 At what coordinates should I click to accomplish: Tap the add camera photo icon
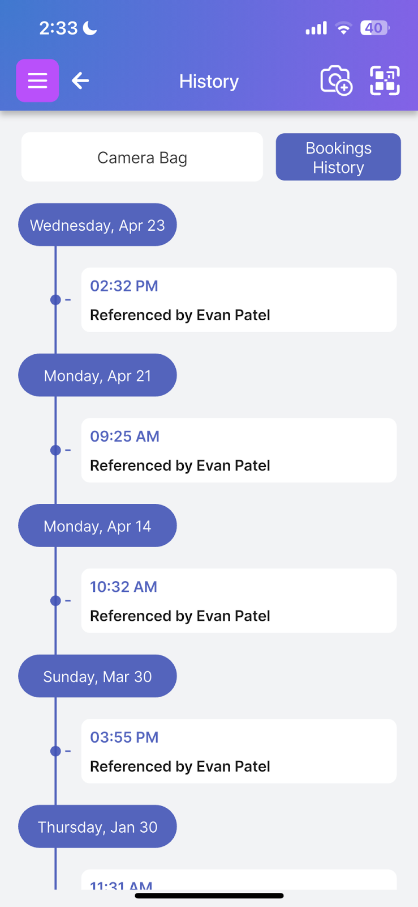click(x=336, y=81)
